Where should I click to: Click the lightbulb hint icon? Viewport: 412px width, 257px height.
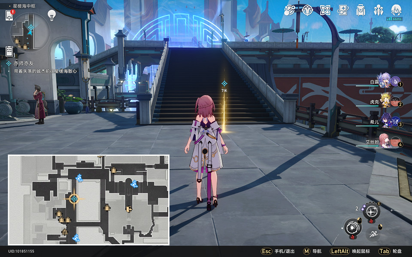(x=51, y=15)
